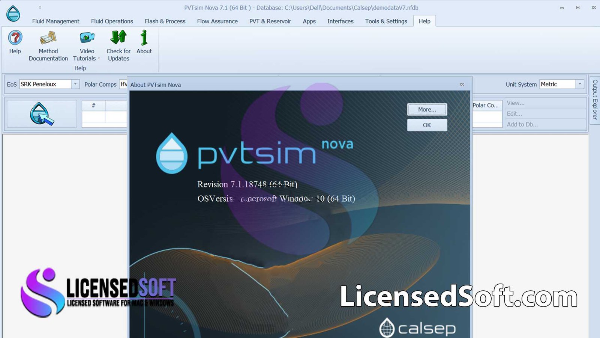The image size is (600, 338).
Task: Open the Help icon in ribbon
Action: pyautogui.click(x=15, y=42)
